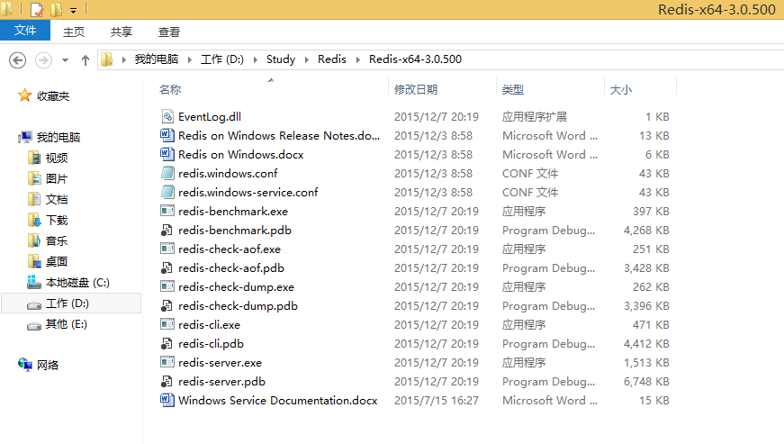Image resolution: width=784 pixels, height=444 pixels.
Task: Select the Windows Service Documentation.docx file name
Action: pyautogui.click(x=277, y=401)
